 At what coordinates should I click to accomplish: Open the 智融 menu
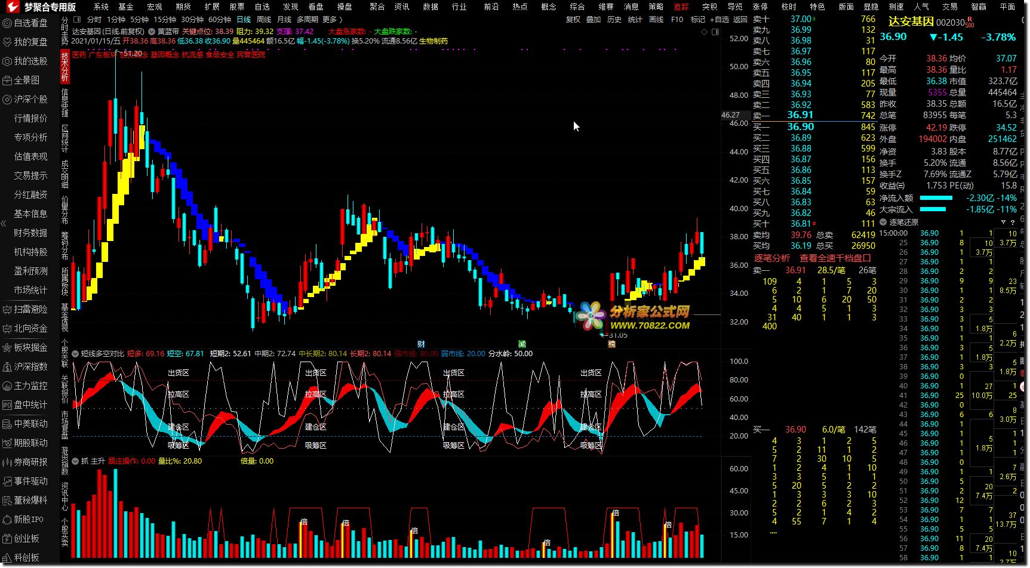click(979, 7)
